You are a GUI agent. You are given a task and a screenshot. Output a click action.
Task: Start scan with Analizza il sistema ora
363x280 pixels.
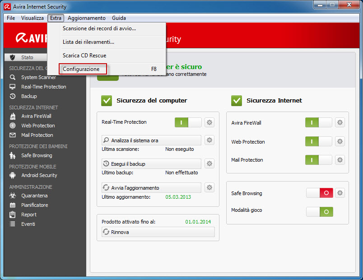pyautogui.click(x=151, y=140)
